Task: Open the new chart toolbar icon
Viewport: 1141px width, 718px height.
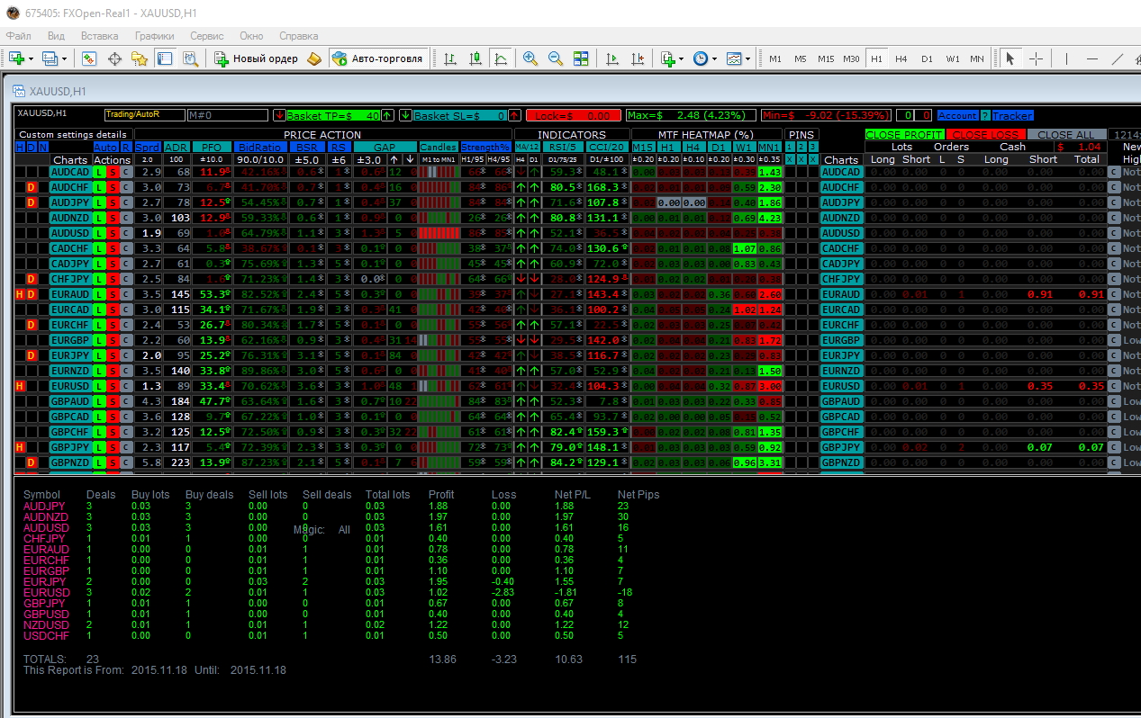Action: coord(17,58)
